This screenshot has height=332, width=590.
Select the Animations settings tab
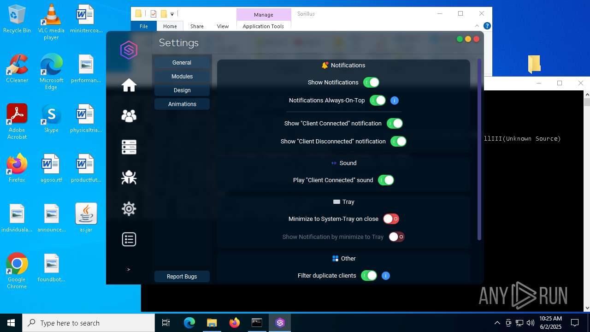point(182,104)
